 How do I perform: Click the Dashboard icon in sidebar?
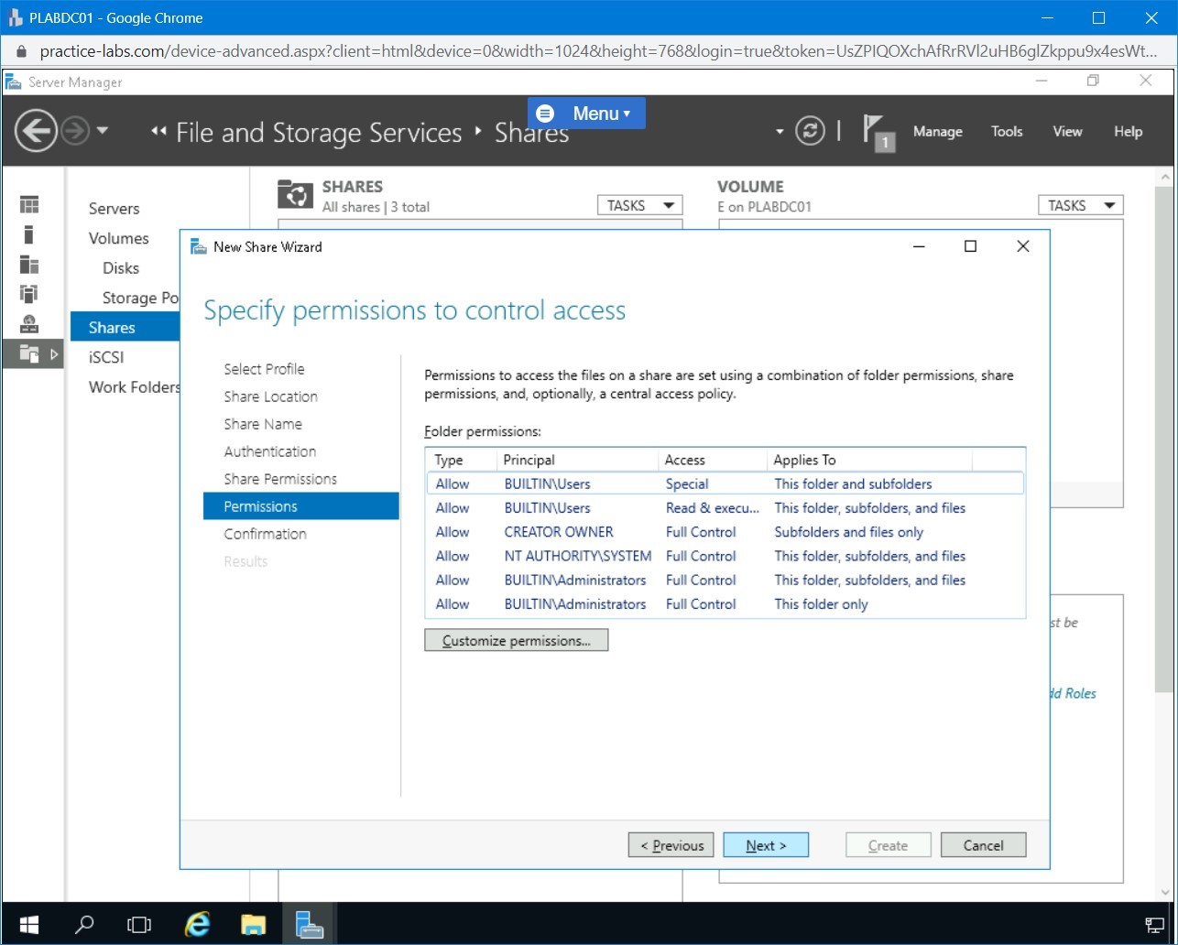point(29,205)
